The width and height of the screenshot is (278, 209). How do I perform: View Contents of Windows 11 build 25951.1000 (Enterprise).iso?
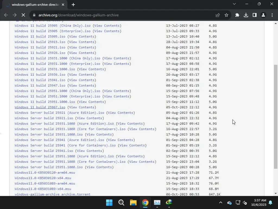click(117, 96)
